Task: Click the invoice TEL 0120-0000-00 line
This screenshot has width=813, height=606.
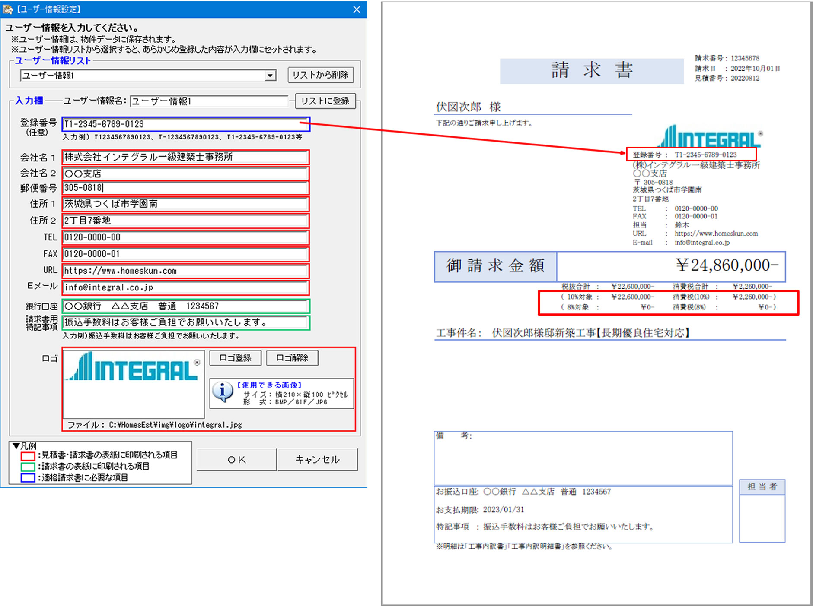Action: 675,208
